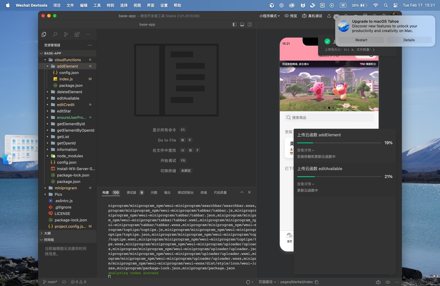The image size is (440, 286).
Task: Click the 预览 preview eye button
Action: click(291, 16)
